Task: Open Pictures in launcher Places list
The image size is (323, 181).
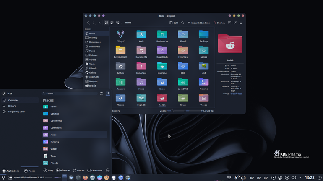Action: [x=75, y=142]
